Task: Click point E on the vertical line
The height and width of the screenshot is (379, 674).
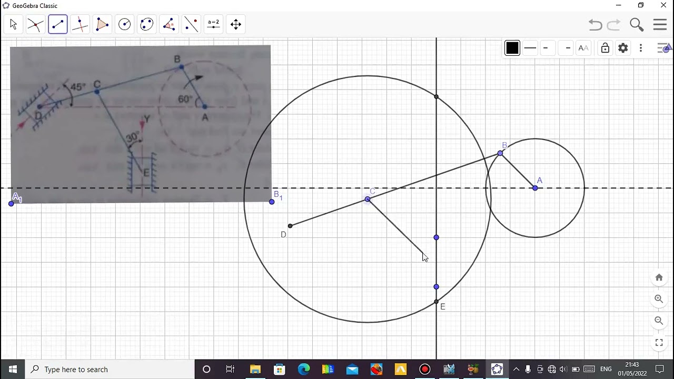Action: pos(436,302)
